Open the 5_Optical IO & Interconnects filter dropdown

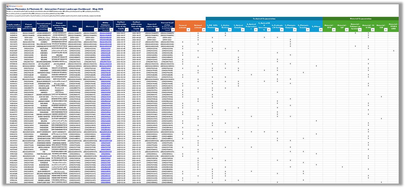pos(269,30)
